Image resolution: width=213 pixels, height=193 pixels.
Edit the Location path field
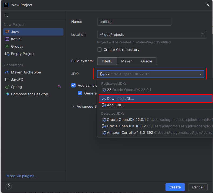coord(152,35)
